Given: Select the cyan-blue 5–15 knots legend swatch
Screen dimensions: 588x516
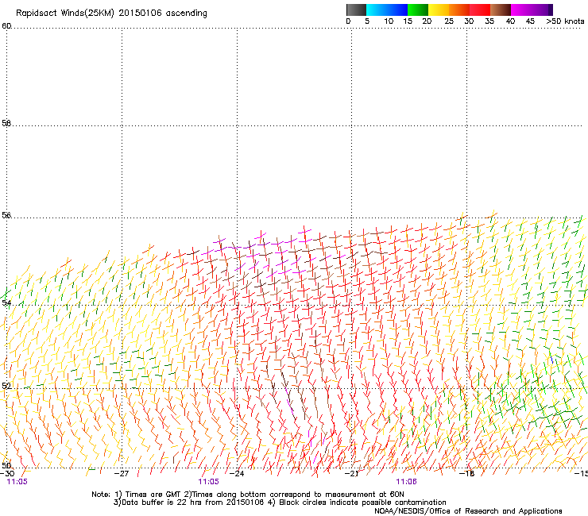Looking at the screenshot, I should [387, 10].
